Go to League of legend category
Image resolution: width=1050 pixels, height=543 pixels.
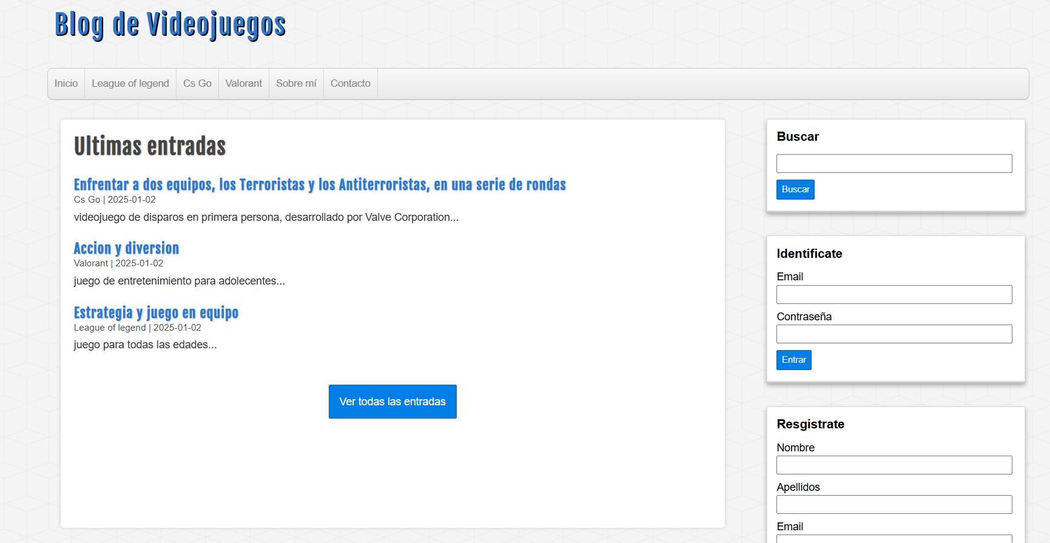pos(130,84)
